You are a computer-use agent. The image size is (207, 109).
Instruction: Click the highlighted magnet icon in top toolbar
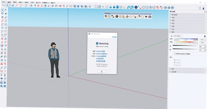(x=132, y=7)
